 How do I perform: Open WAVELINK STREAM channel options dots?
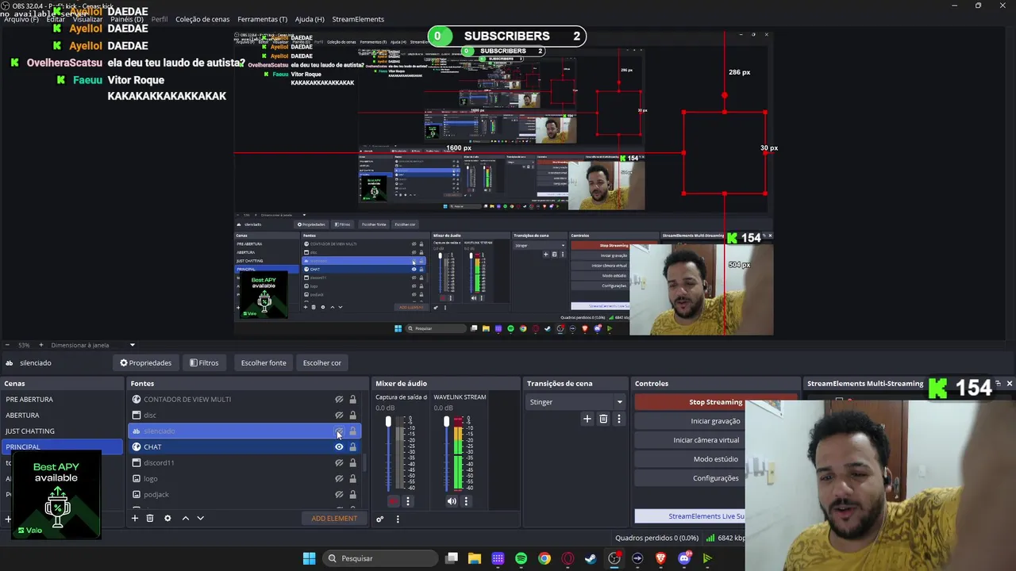click(x=466, y=501)
